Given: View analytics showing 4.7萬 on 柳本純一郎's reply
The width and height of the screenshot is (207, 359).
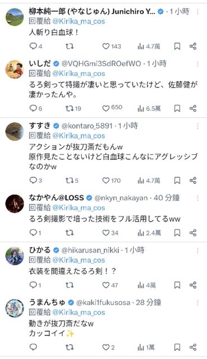Looking at the screenshot, I should pos(149,47).
